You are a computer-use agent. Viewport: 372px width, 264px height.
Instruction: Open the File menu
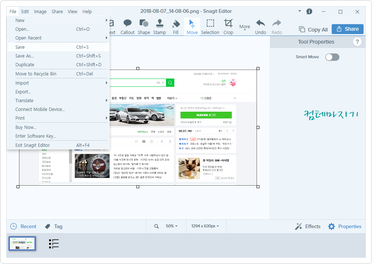coord(13,11)
